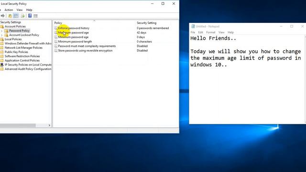Select Store passwords using reversible encryption

(85, 51)
